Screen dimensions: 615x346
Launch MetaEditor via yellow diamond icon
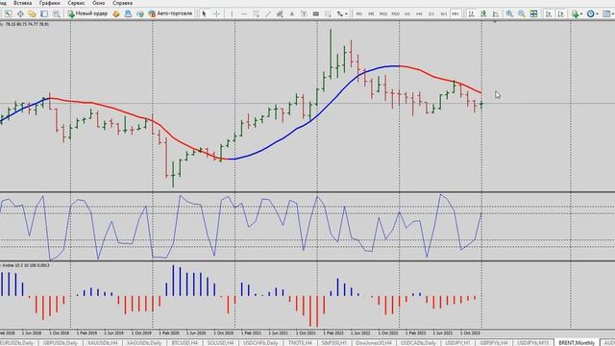115,13
